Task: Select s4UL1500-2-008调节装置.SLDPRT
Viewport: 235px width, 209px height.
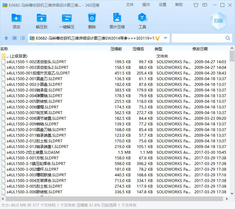Action: pos(115,118)
